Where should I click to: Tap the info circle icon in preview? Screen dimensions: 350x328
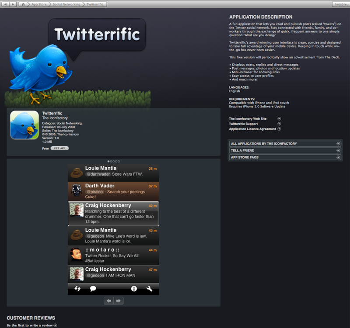134,289
